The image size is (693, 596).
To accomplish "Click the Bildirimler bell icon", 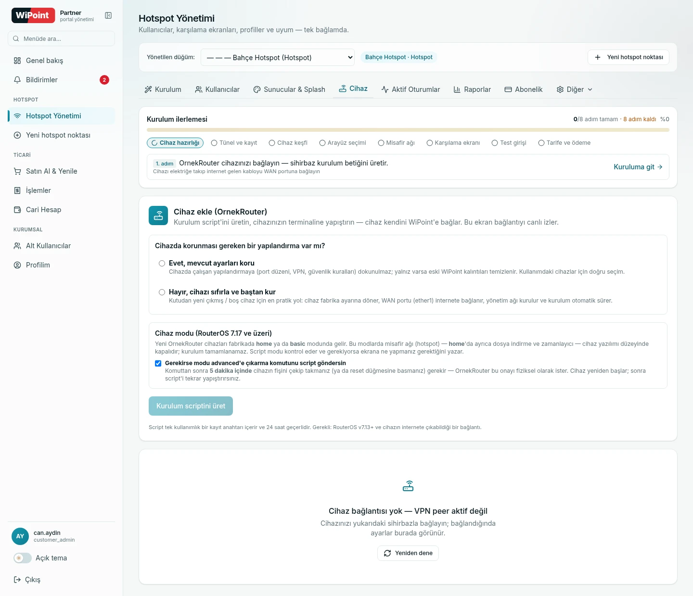I will pos(17,80).
